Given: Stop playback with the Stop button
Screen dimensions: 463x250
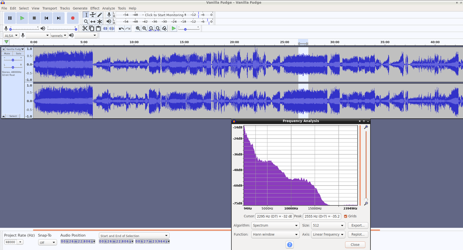Looking at the screenshot, I should (x=34, y=18).
